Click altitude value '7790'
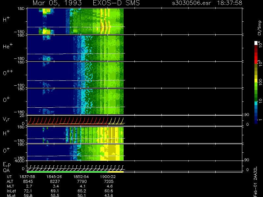 point(82,182)
